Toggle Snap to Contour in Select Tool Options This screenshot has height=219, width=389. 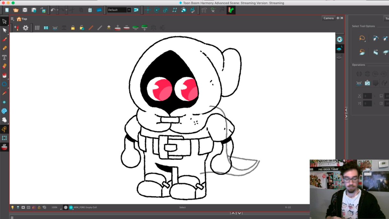click(376, 39)
